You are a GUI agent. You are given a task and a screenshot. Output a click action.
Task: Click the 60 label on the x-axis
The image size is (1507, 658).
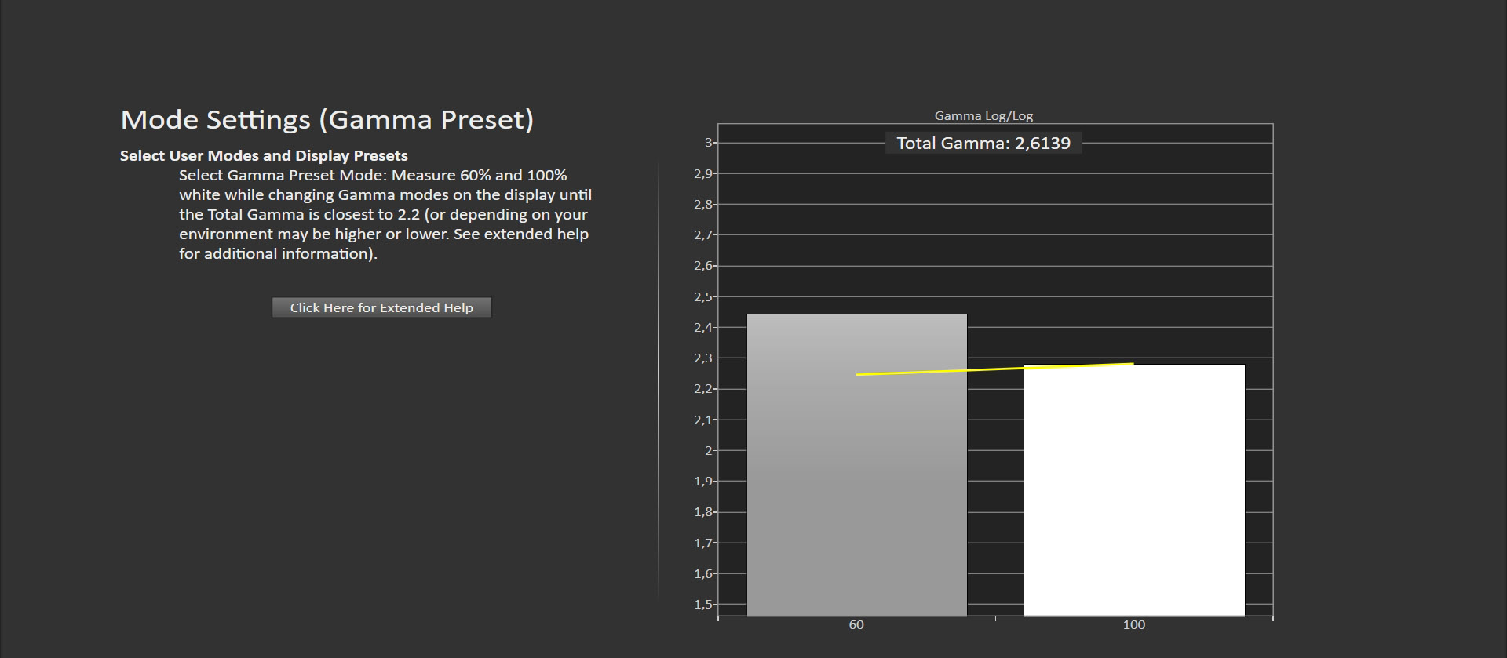click(856, 625)
